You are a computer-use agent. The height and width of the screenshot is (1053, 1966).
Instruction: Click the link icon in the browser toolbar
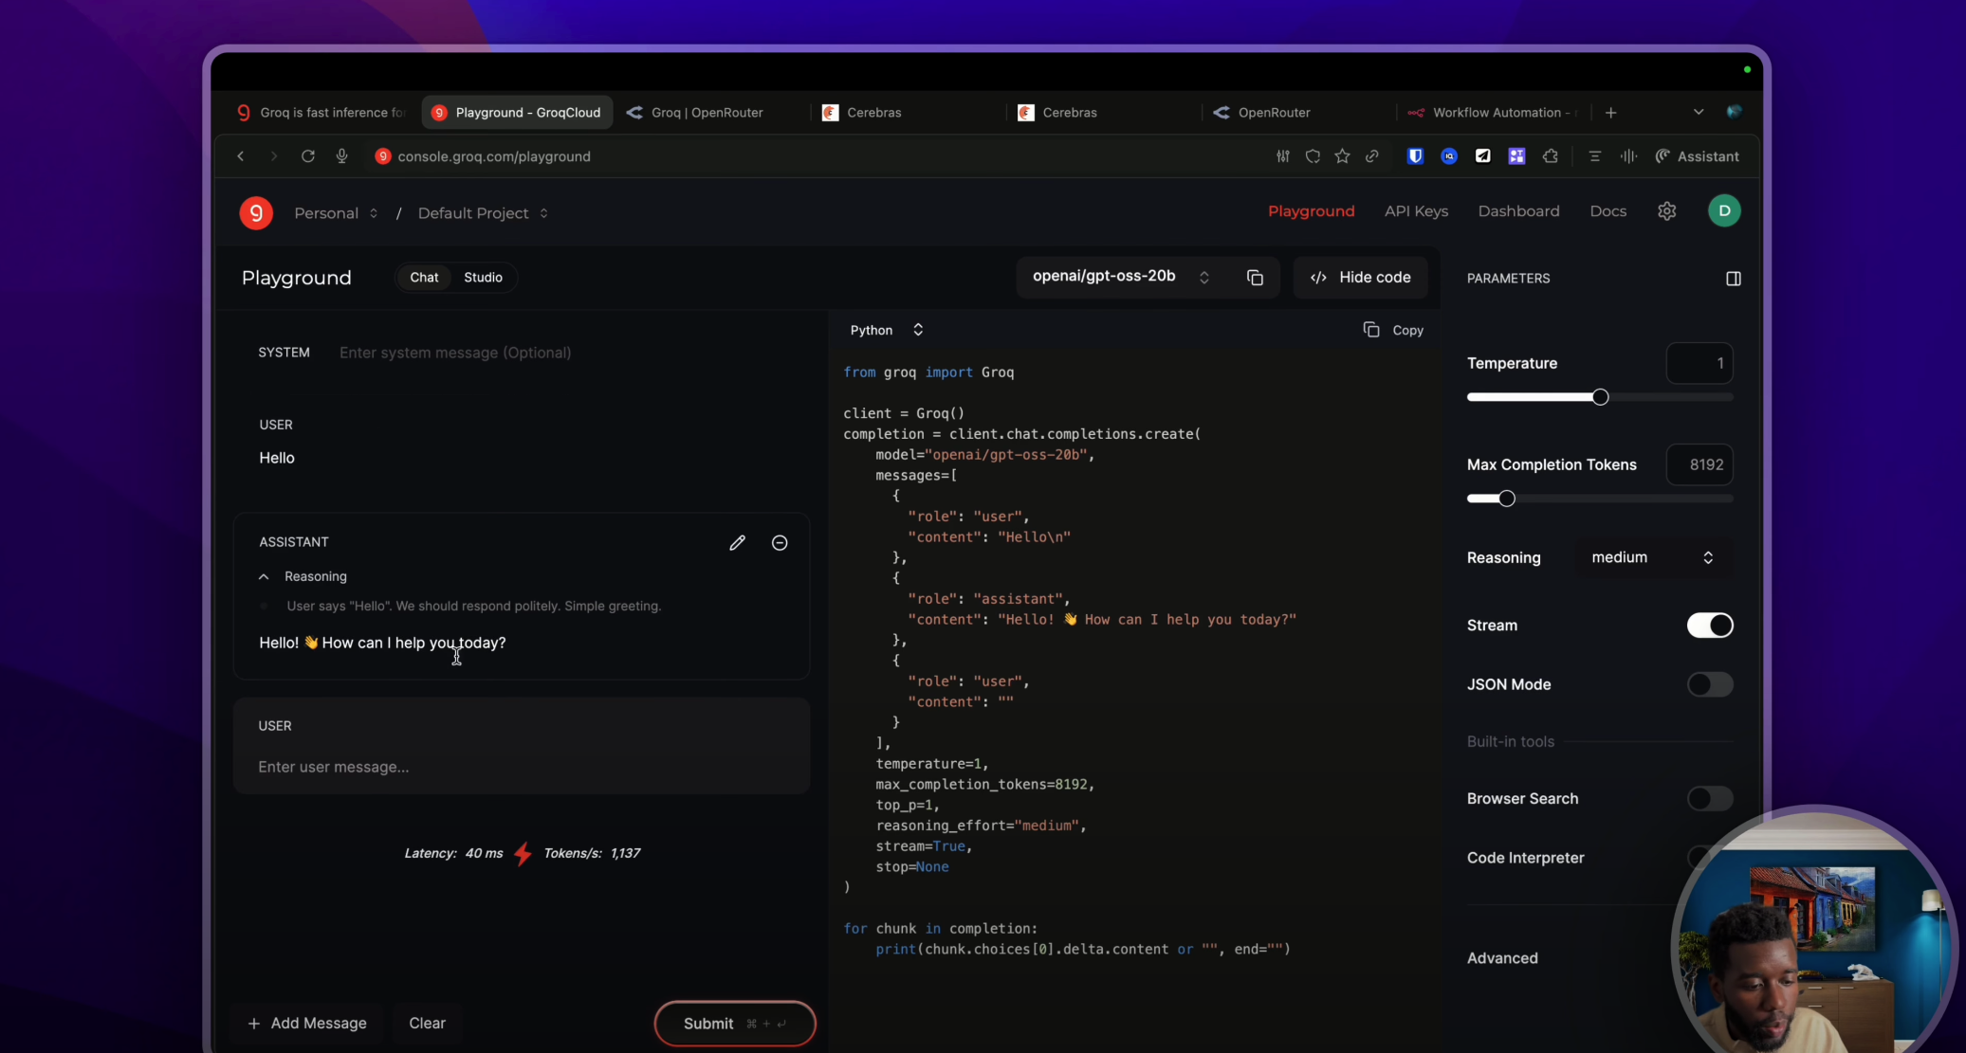1371,156
